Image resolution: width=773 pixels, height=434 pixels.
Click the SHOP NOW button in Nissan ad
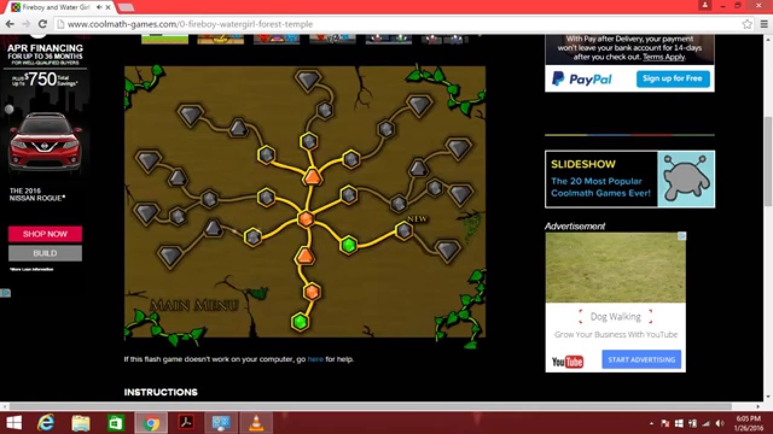pyautogui.click(x=45, y=234)
